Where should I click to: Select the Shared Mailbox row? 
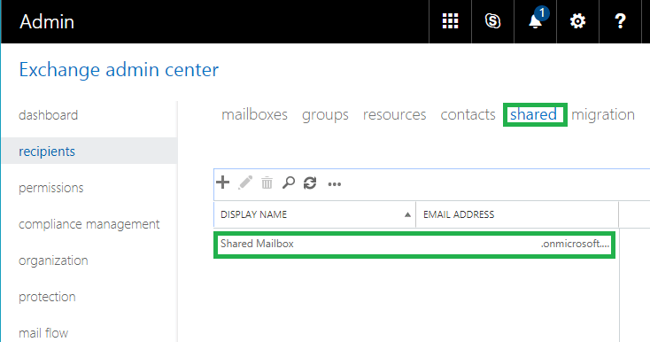[414, 245]
